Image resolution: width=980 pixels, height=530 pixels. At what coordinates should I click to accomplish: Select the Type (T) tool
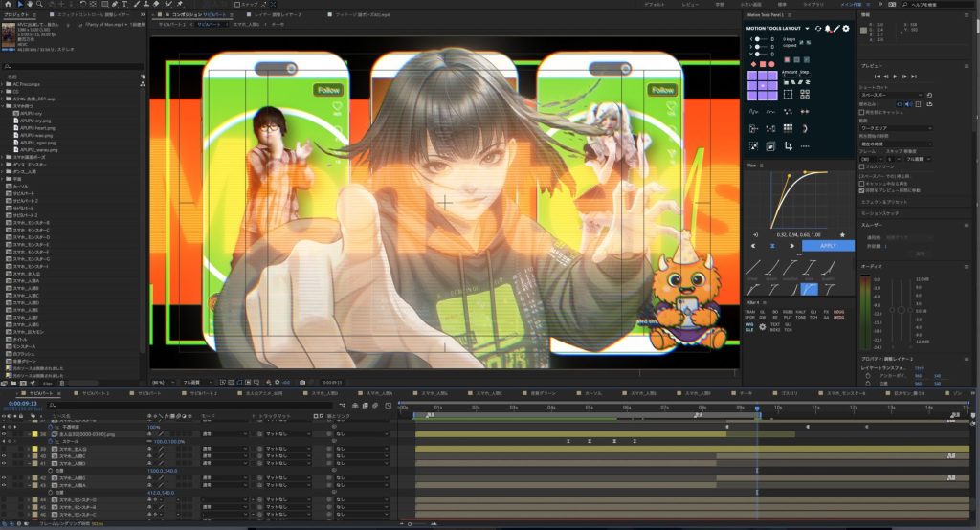coord(124,5)
